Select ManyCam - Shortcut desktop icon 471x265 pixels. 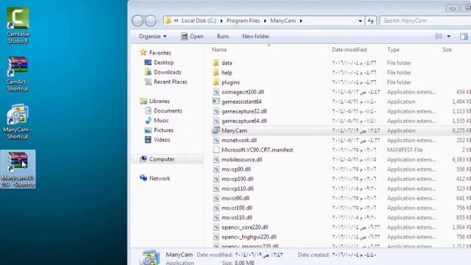click(18, 121)
